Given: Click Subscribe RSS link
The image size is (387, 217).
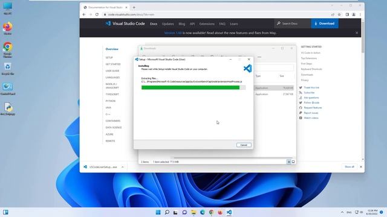Looking at the screenshot, I should point(309,93).
